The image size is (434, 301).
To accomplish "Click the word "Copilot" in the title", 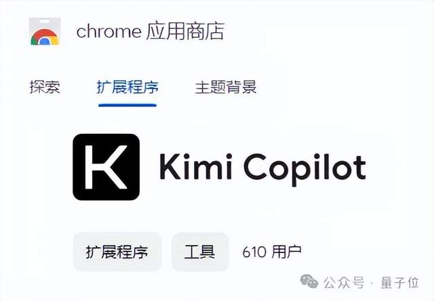I will [304, 169].
